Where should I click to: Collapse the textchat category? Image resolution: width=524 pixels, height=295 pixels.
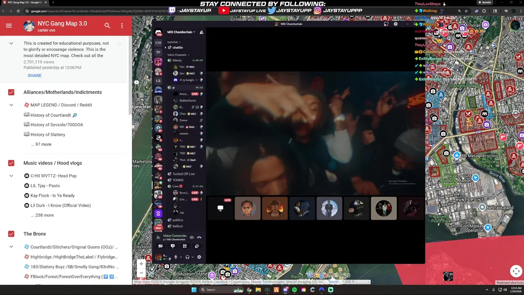[x=174, y=42]
